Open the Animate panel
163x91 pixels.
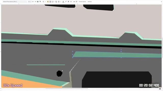(90, 2)
